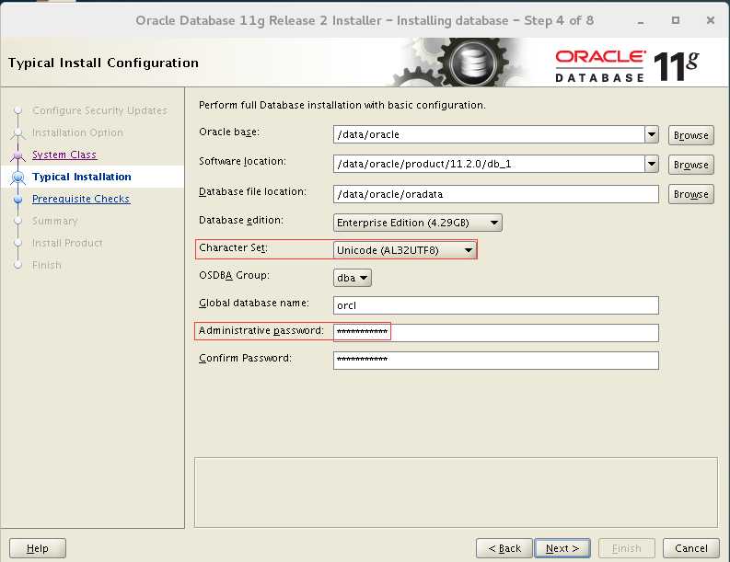
Task: Expand the Software location dropdown arrow
Action: click(652, 165)
